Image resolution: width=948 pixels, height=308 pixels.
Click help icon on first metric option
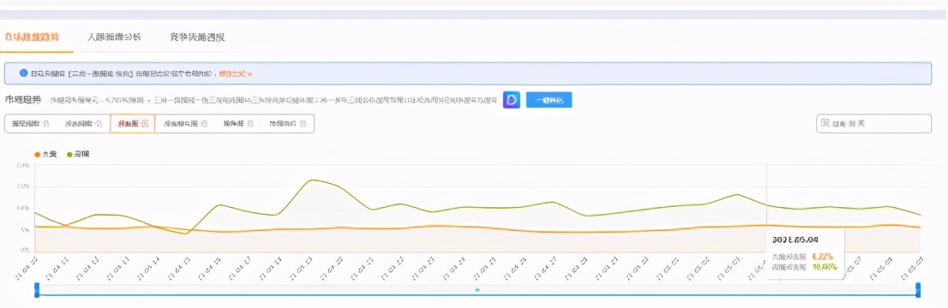[x=46, y=124]
